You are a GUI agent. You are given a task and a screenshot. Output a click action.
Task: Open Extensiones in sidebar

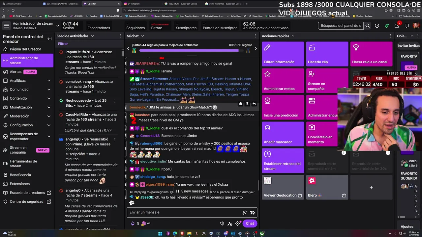coord(27,184)
